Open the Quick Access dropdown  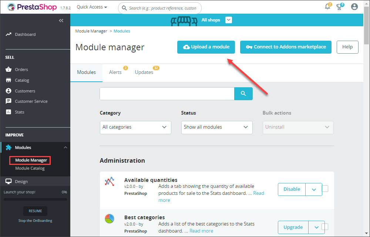pyautogui.click(x=92, y=7)
